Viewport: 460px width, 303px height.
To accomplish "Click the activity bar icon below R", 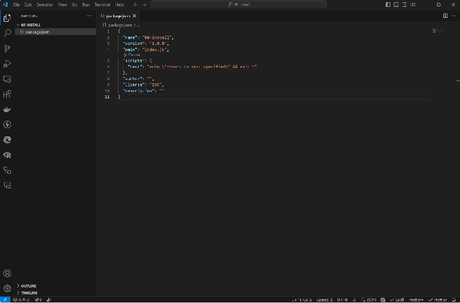I will 7,170.
